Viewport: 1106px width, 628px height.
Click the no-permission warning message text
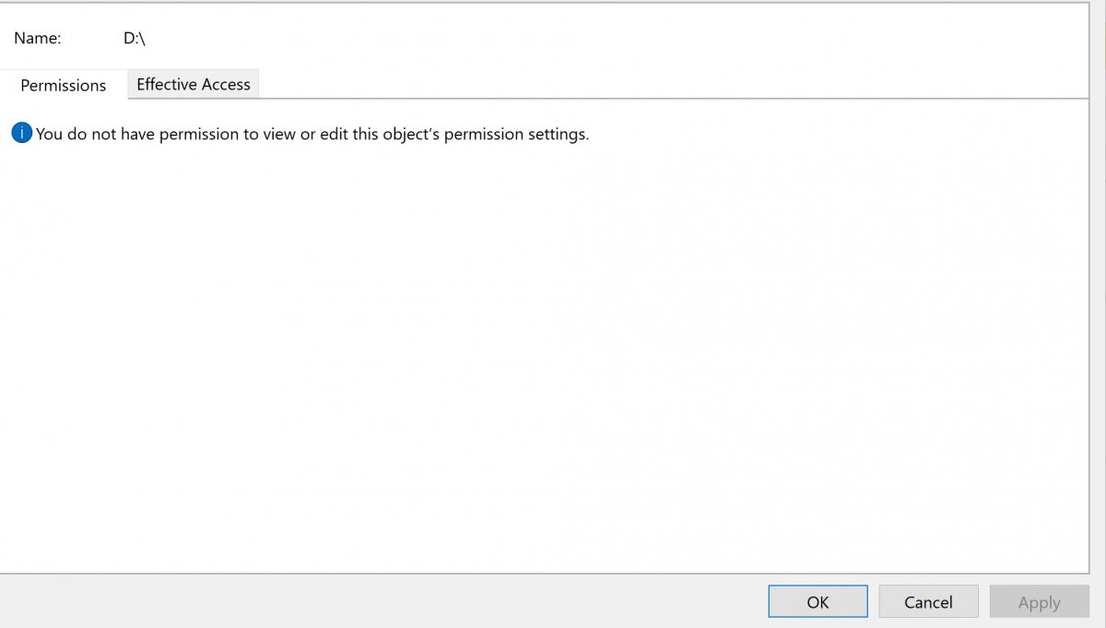pyautogui.click(x=312, y=134)
